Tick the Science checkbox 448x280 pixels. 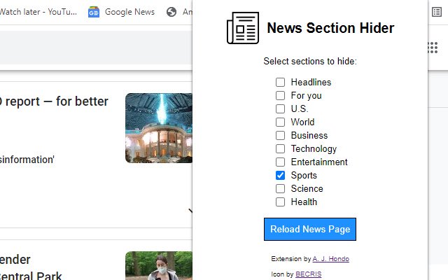280,188
